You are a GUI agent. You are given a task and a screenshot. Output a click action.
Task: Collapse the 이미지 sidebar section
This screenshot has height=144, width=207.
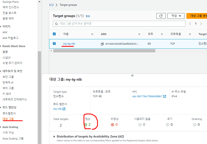coord(1,27)
